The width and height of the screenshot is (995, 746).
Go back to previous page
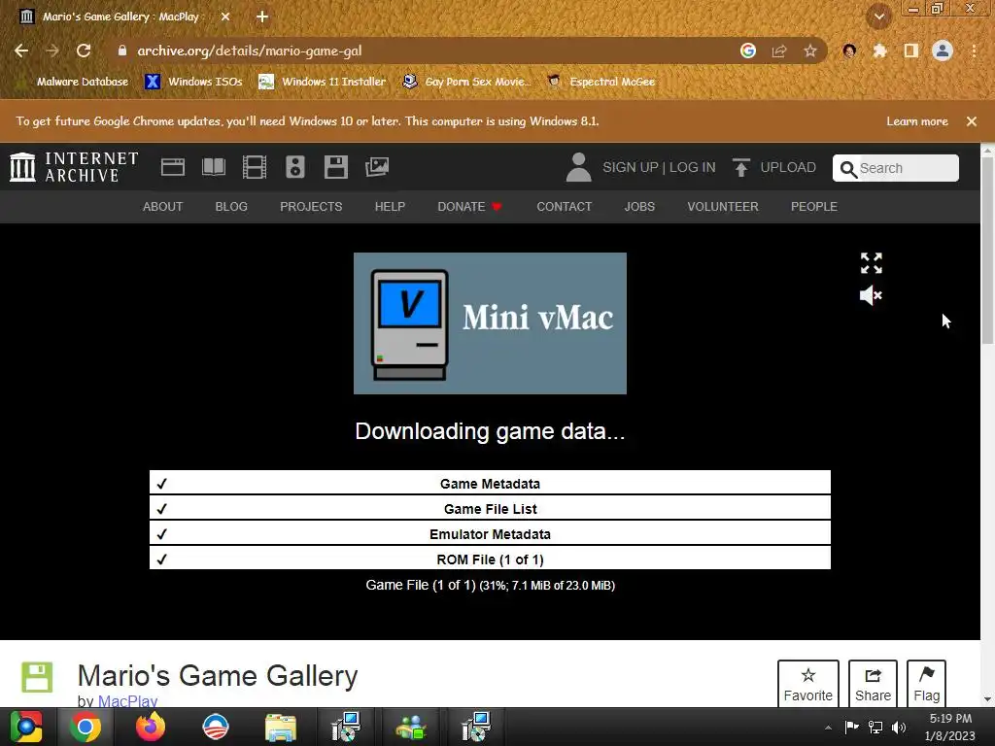[21, 51]
